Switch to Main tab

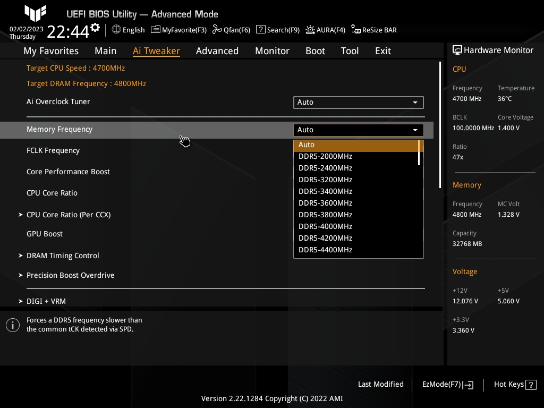(x=106, y=51)
